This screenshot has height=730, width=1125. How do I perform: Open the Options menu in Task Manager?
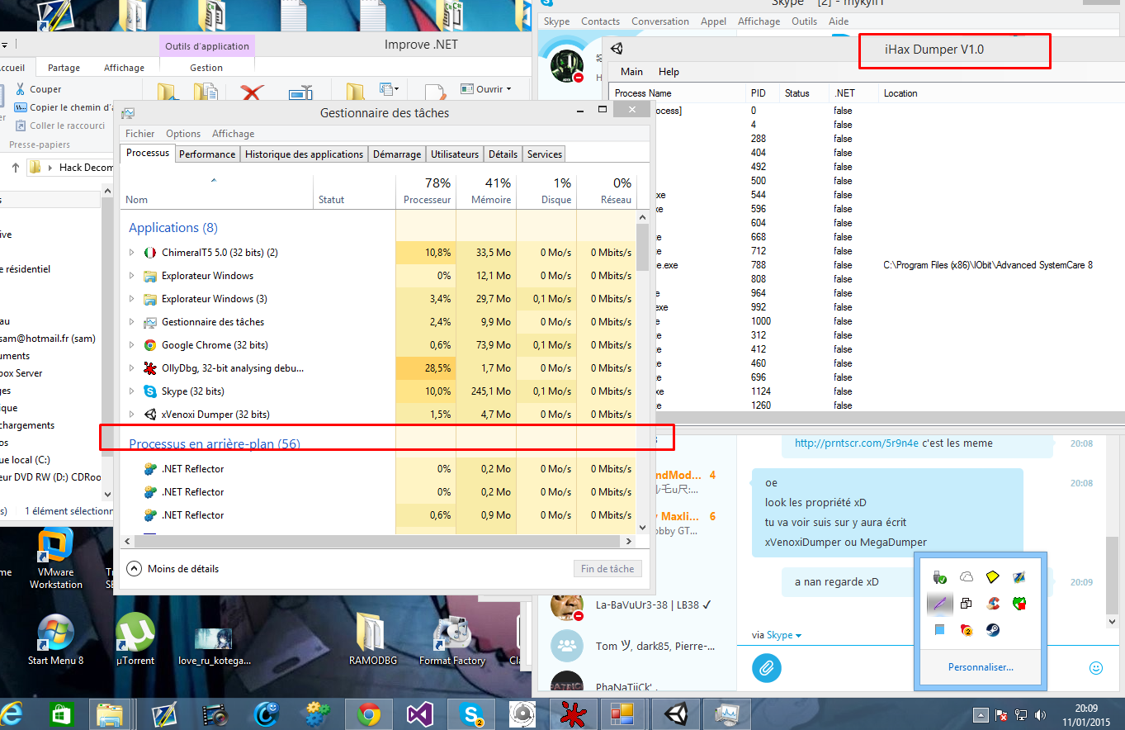point(183,134)
